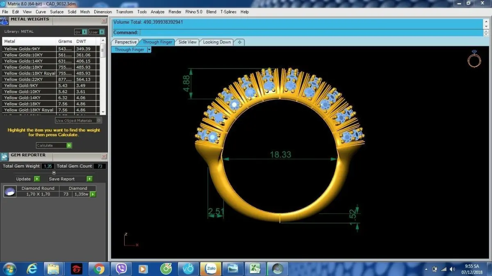Click the Save Report button
492x276 pixels.
point(70,179)
